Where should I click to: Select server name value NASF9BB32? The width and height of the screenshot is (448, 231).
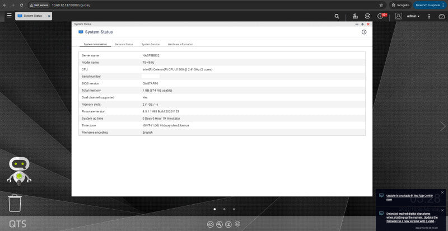point(151,55)
